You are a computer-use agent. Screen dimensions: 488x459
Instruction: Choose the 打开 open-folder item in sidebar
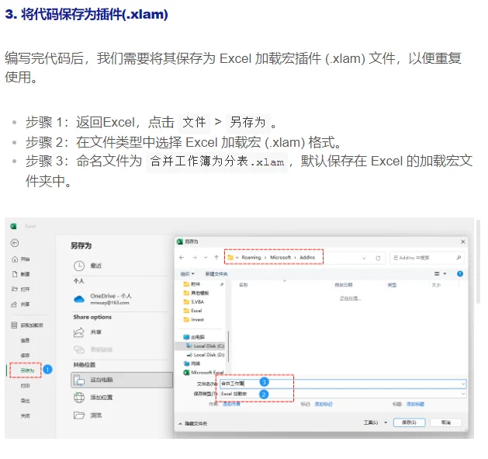(x=20, y=289)
